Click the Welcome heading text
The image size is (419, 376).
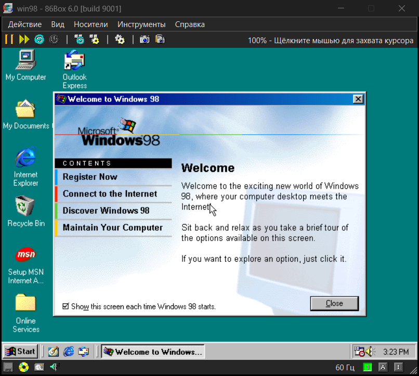[208, 168]
